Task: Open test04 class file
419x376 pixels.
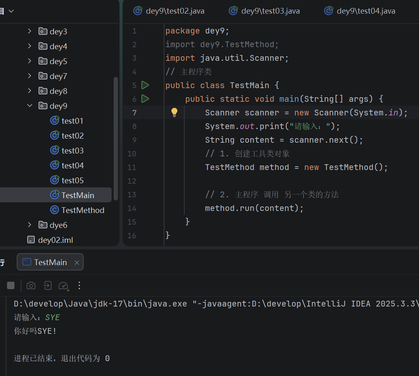Action: [72, 165]
